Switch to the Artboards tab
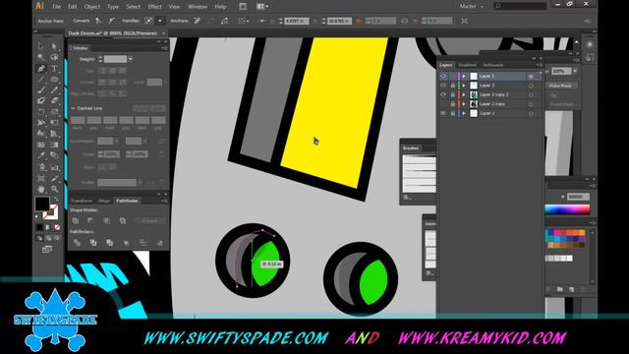Image resolution: width=629 pixels, height=354 pixels. [x=493, y=65]
